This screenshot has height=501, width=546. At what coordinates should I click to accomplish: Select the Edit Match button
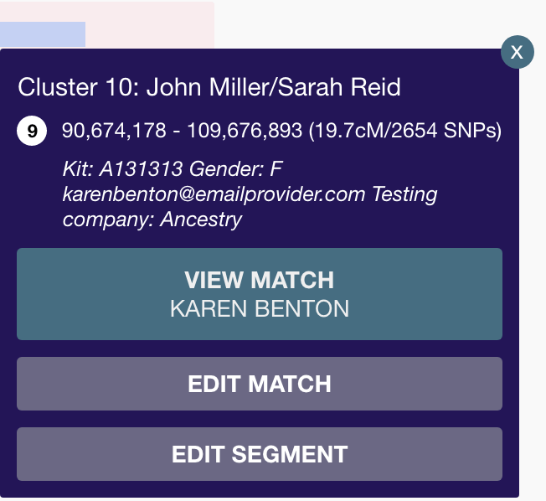pos(260,384)
